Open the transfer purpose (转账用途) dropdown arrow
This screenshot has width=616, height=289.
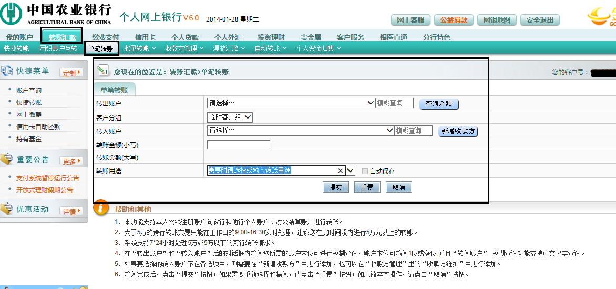(351, 170)
